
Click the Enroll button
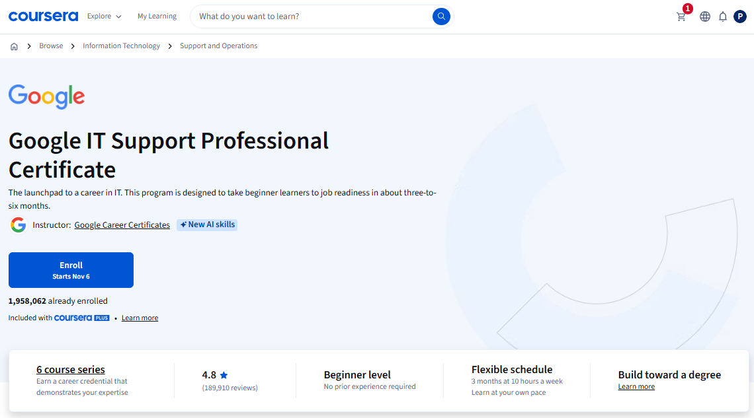pyautogui.click(x=71, y=269)
